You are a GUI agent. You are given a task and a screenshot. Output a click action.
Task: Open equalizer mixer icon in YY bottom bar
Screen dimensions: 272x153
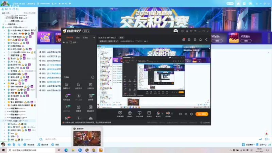point(19,144)
